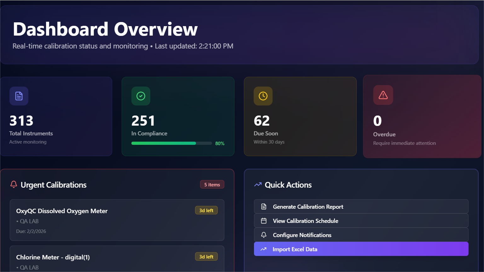This screenshot has width=484, height=272.
Task: Open the OxyQC Dissolved Oxygen Meter entry
Action: [x=117, y=220]
